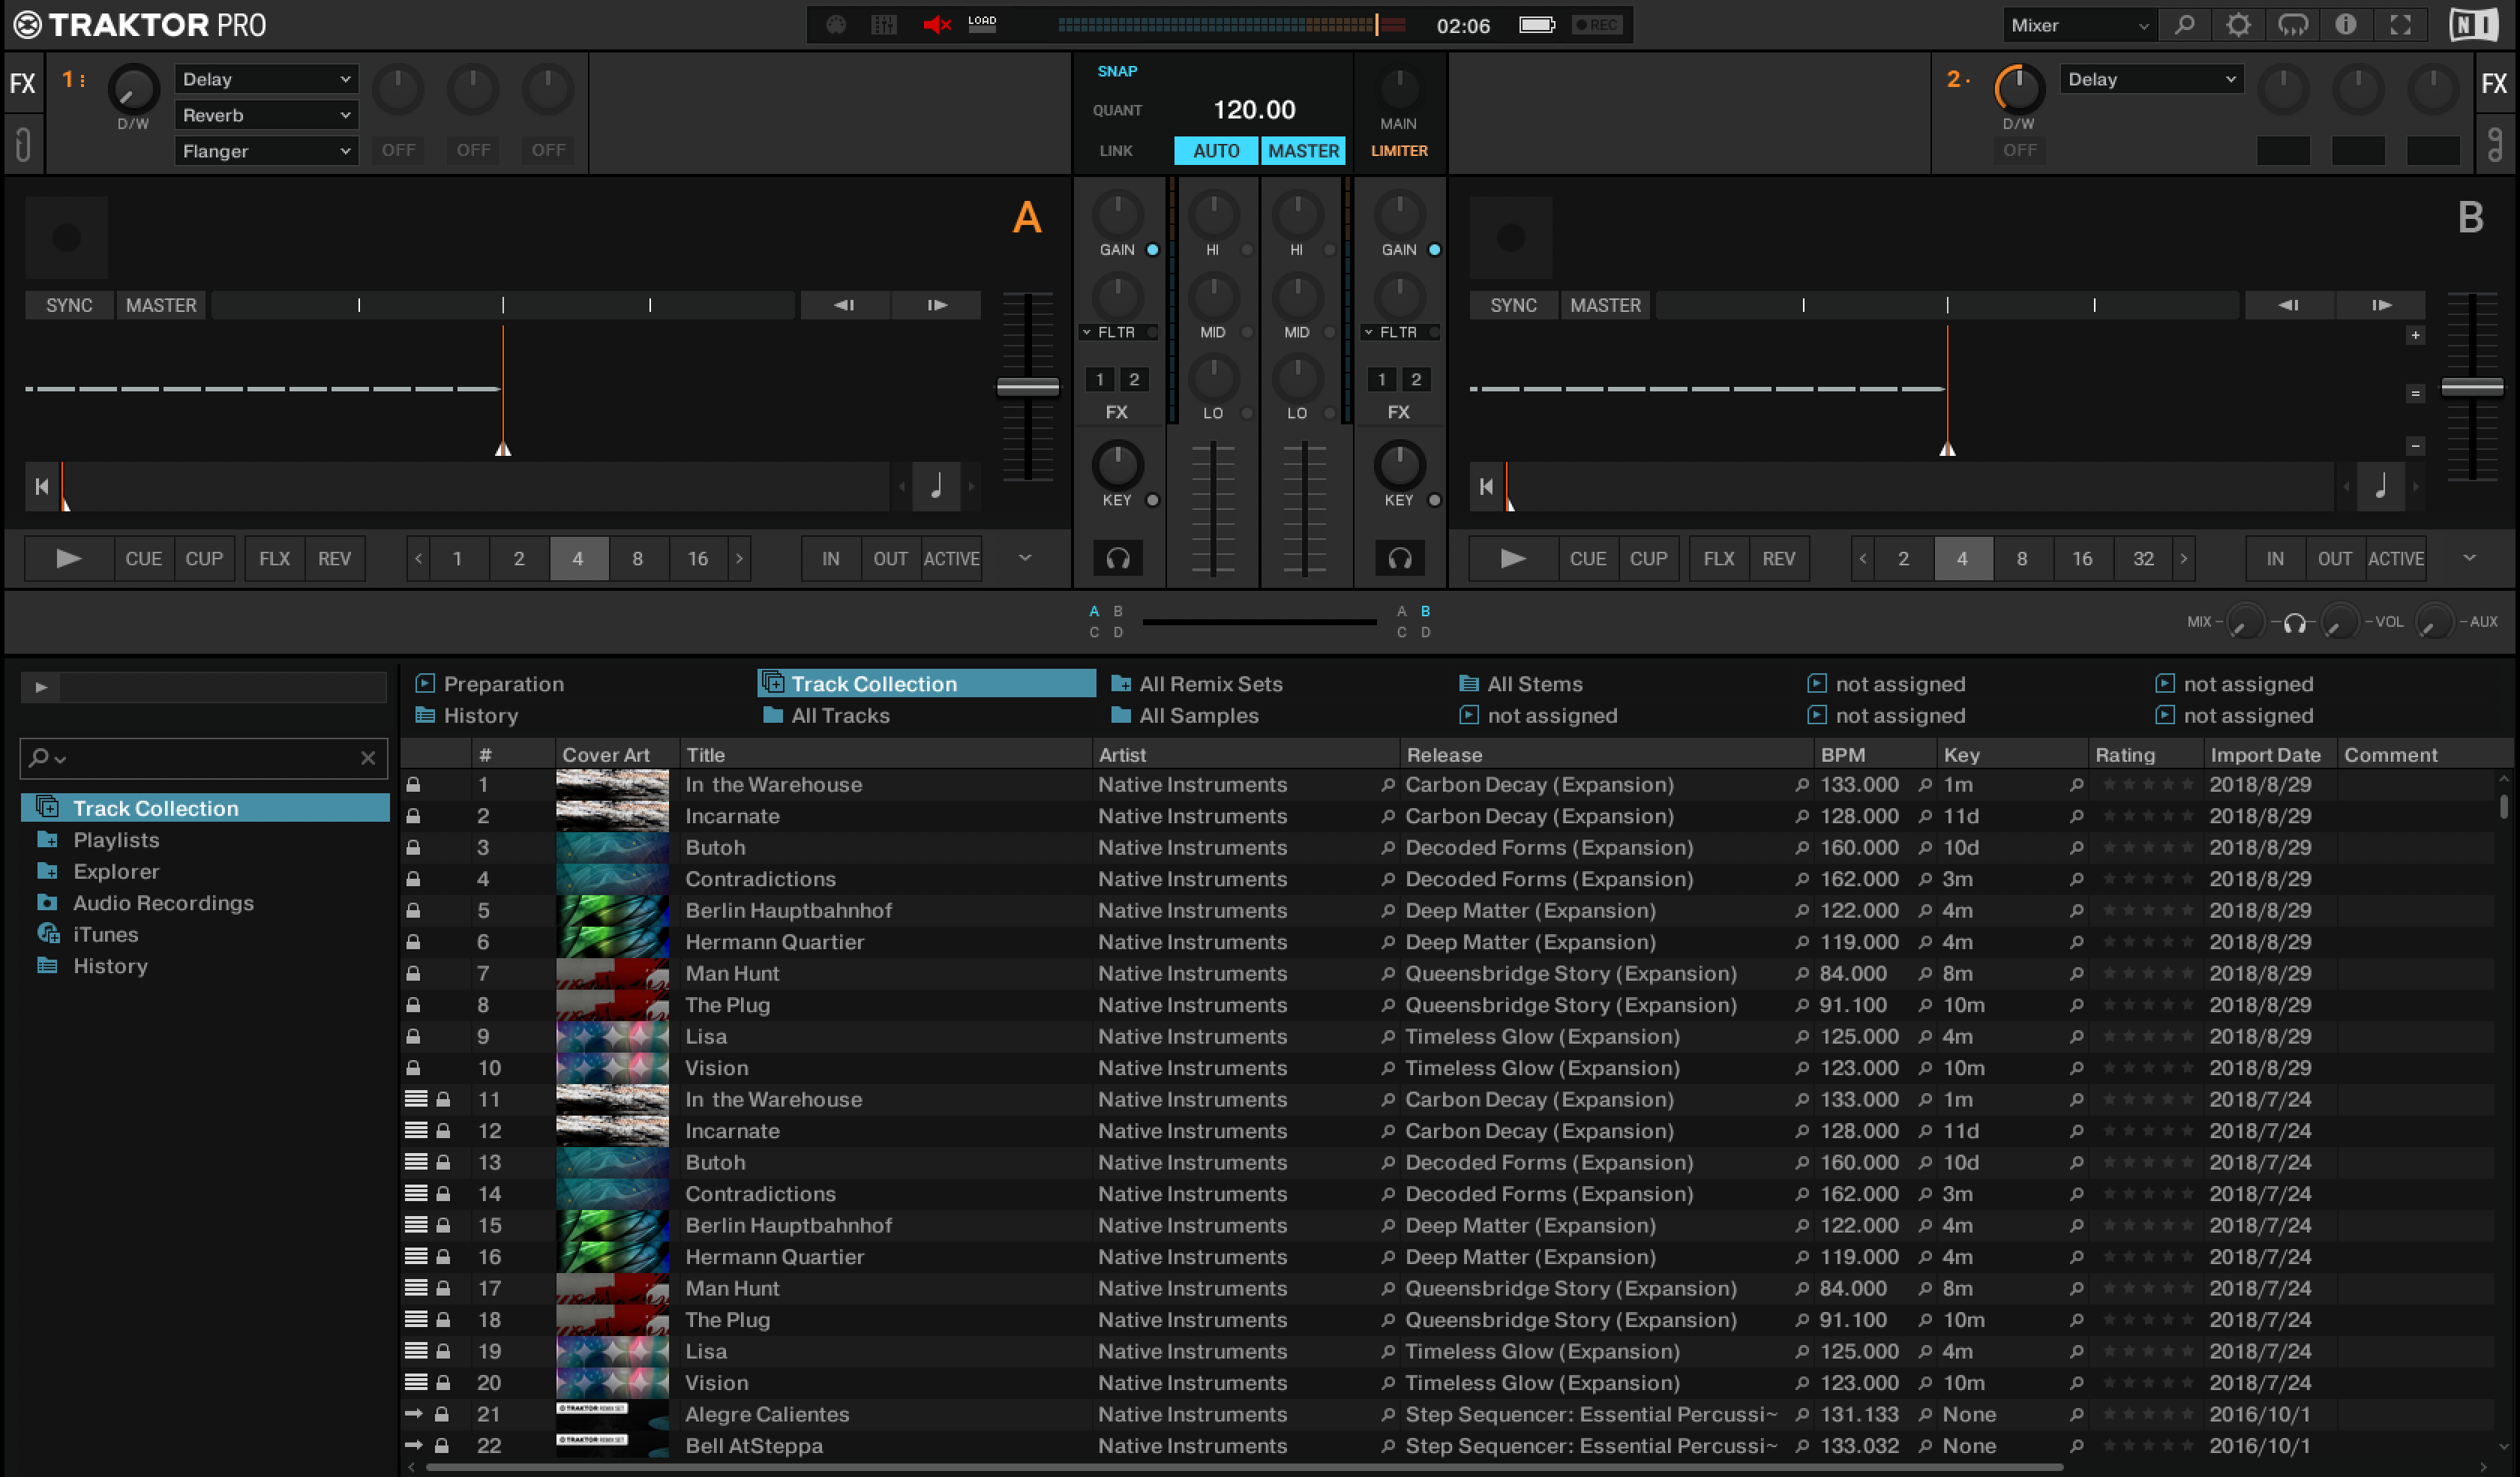Select the Track Collection tab
The height and width of the screenshot is (1477, 2520).
pyautogui.click(x=874, y=682)
